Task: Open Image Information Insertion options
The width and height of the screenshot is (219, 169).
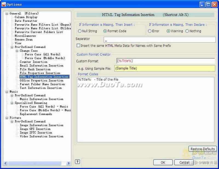Action: click(42, 125)
